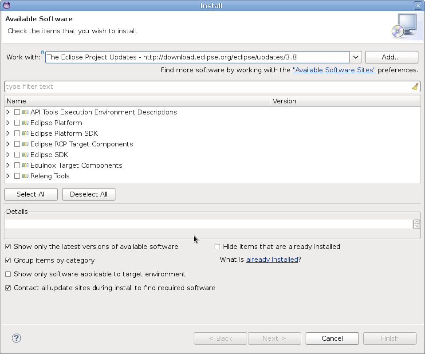Image resolution: width=425 pixels, height=354 pixels.
Task: Click the clear filter broom icon
Action: tap(415, 87)
